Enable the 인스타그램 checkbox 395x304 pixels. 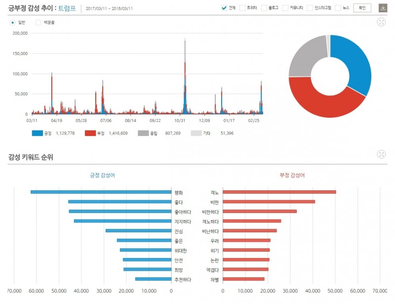point(310,8)
